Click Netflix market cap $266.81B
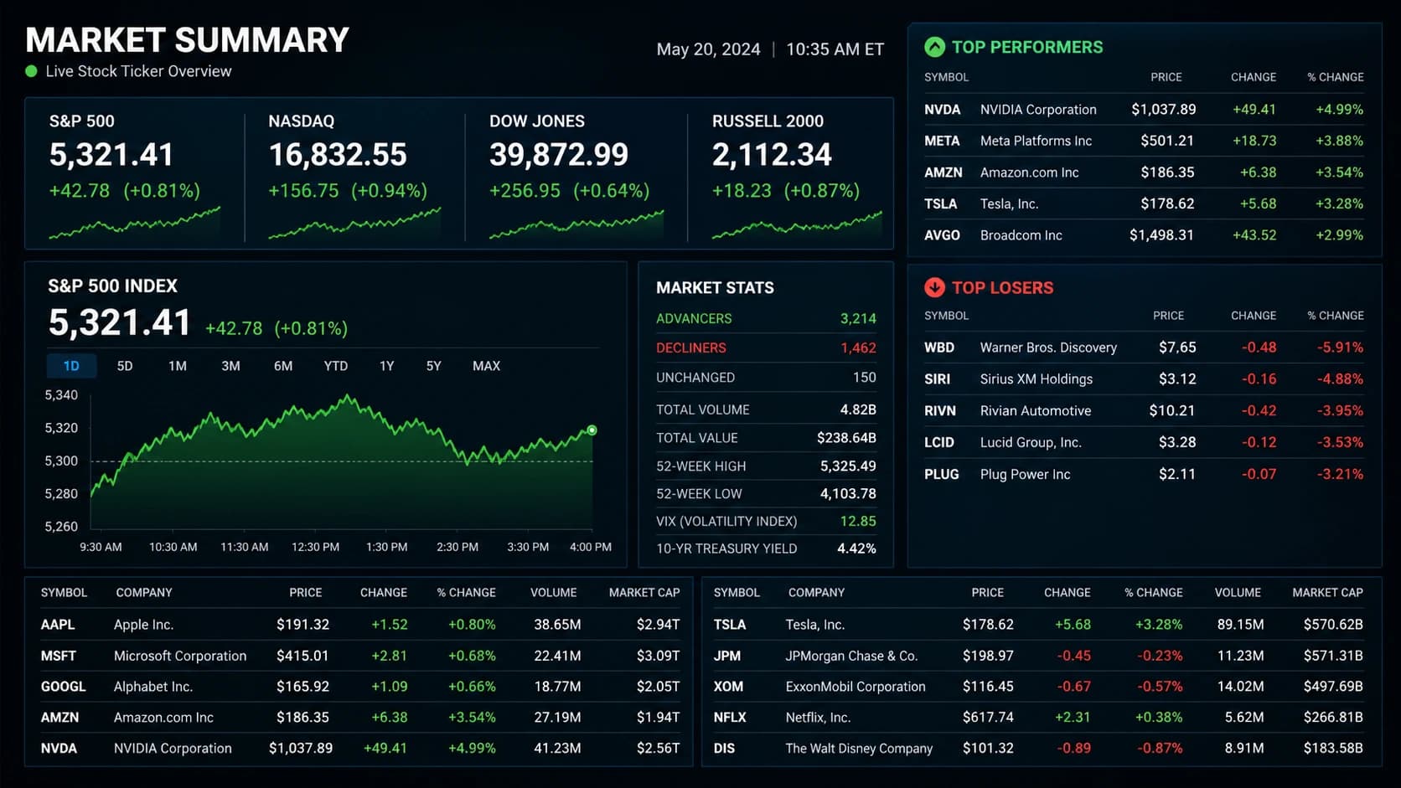The image size is (1401, 788). point(1333,718)
